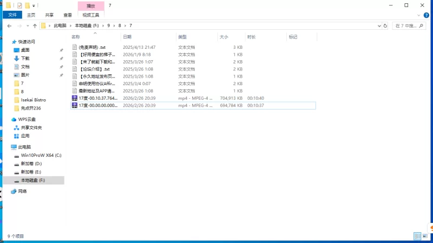Screen dimensions: 433x243
Task: Switch to the 主页 ribbon tab
Action: 31,15
